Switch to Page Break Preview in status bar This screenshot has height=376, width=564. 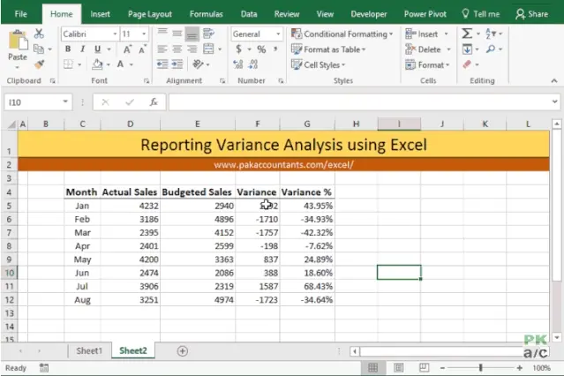pos(424,368)
